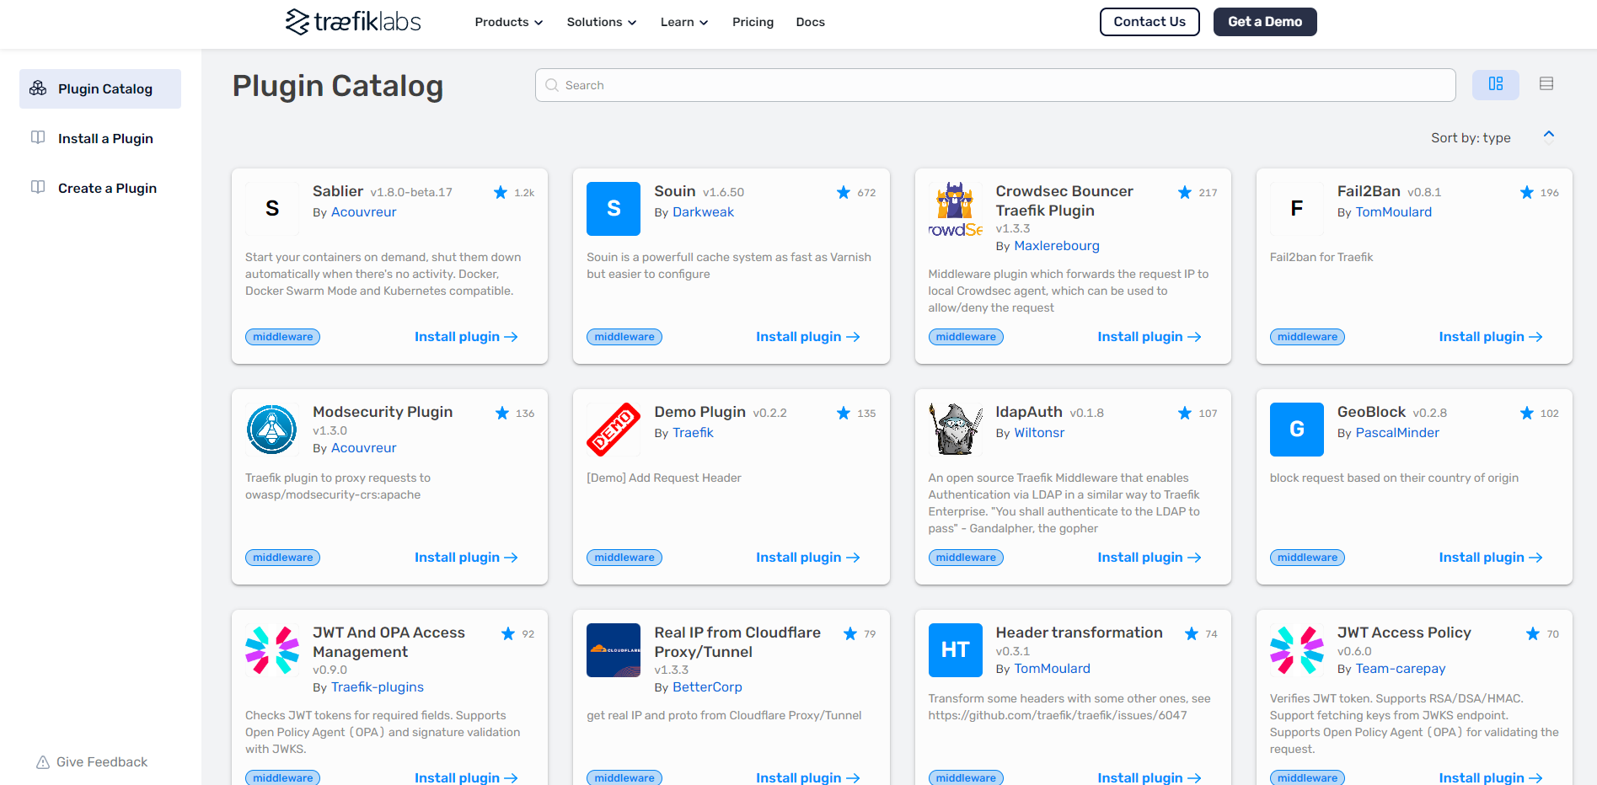
Task: Open the GeoBlock plugin title
Action: [1371, 412]
